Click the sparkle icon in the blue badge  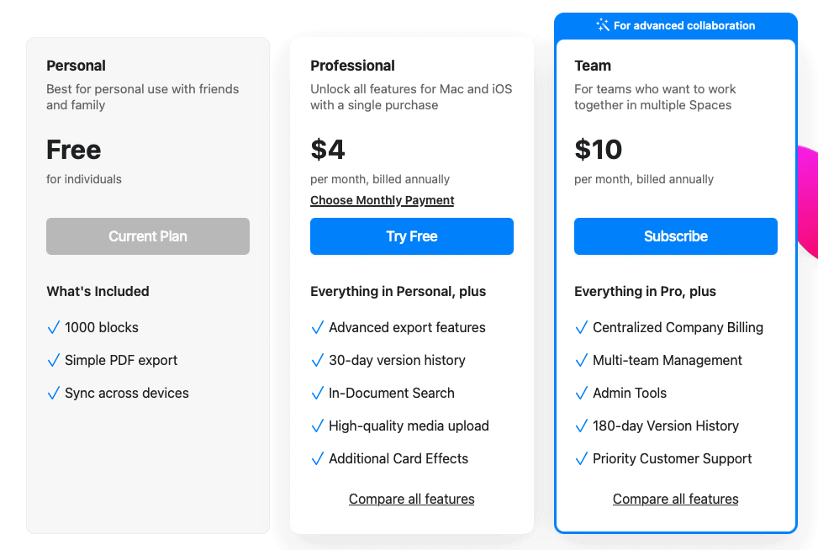tap(602, 25)
